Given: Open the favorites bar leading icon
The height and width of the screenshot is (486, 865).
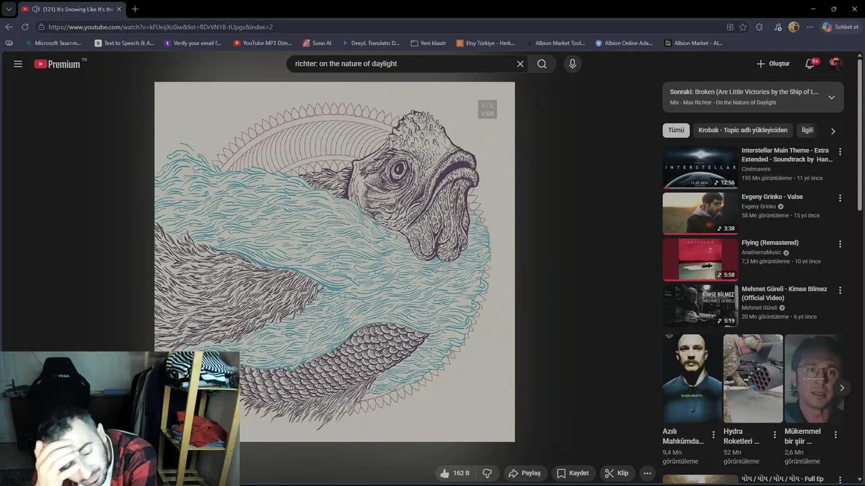Looking at the screenshot, I should click(9, 43).
